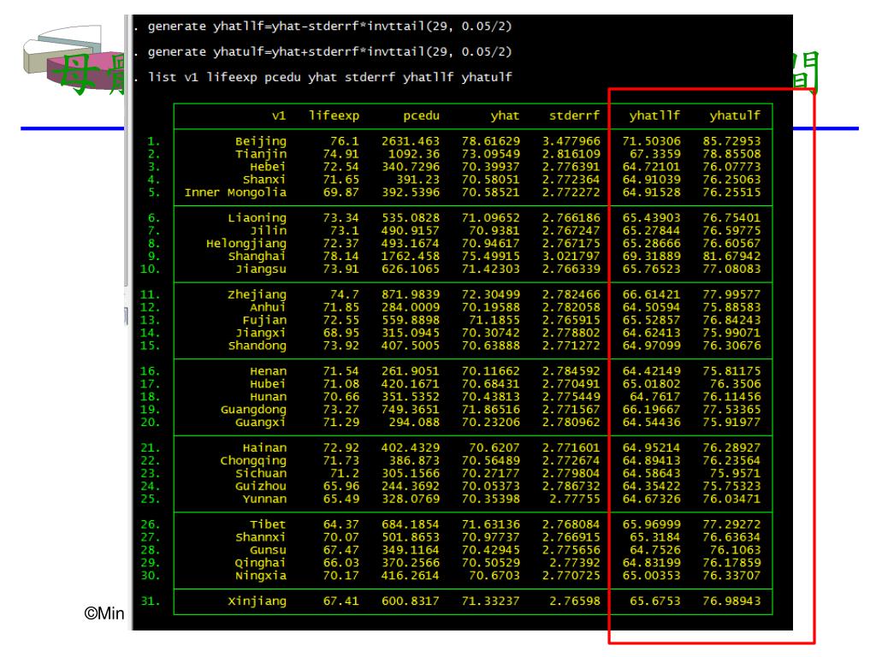Screen dimensions: 876x657
Task: Select the Inner Mongolia row name
Action: point(235,192)
